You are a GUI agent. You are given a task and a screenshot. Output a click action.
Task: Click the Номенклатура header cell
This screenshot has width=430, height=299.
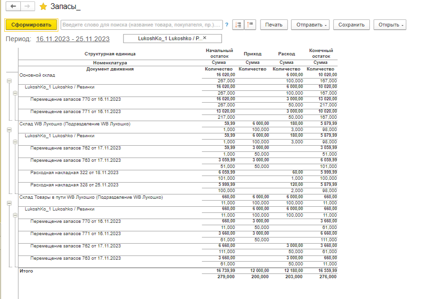pyautogui.click(x=110, y=63)
